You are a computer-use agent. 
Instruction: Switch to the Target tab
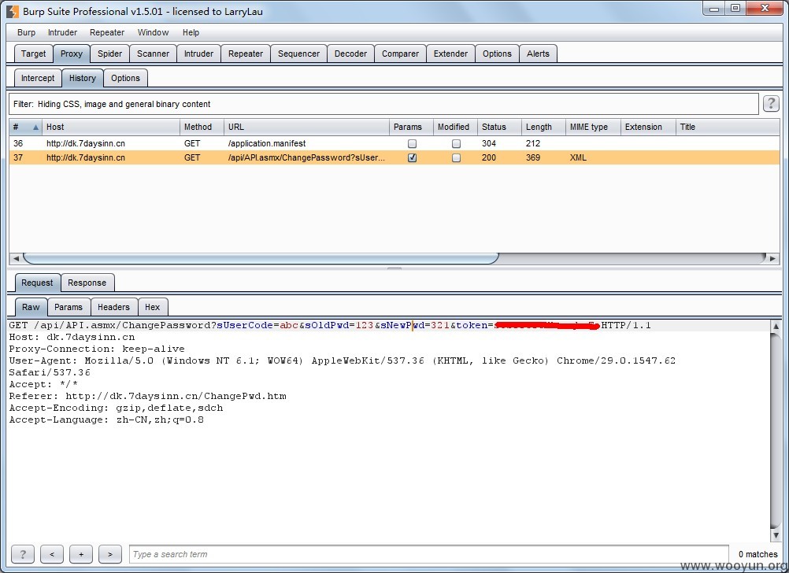pyautogui.click(x=33, y=54)
